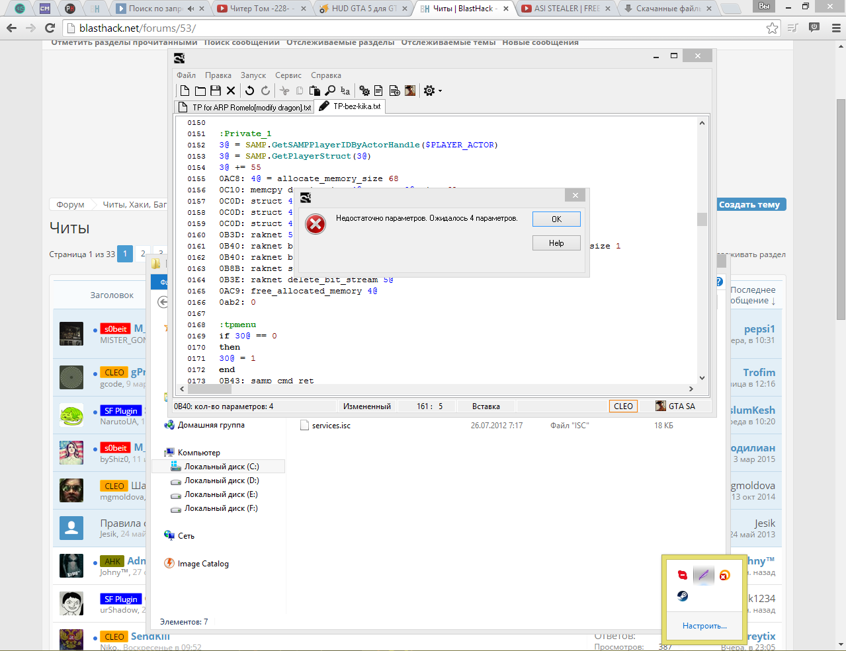
Task: Open Image Catalog in Explorer navigation pane
Action: pyautogui.click(x=203, y=564)
